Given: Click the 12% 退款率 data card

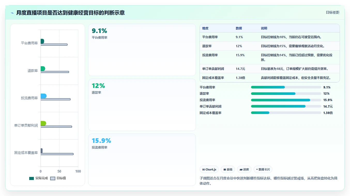Looking at the screenshot, I should [142, 105].
